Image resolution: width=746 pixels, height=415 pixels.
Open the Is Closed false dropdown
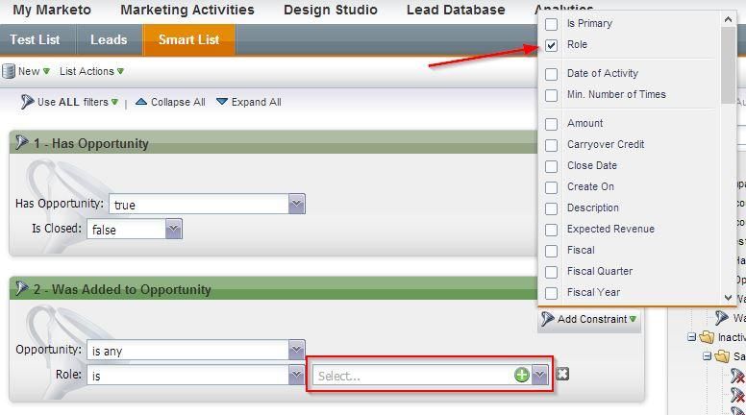[x=173, y=229]
